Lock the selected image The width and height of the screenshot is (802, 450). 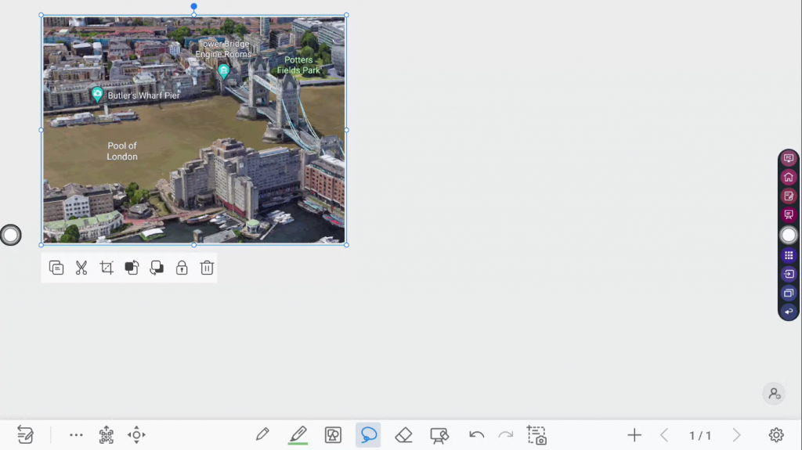pos(182,268)
